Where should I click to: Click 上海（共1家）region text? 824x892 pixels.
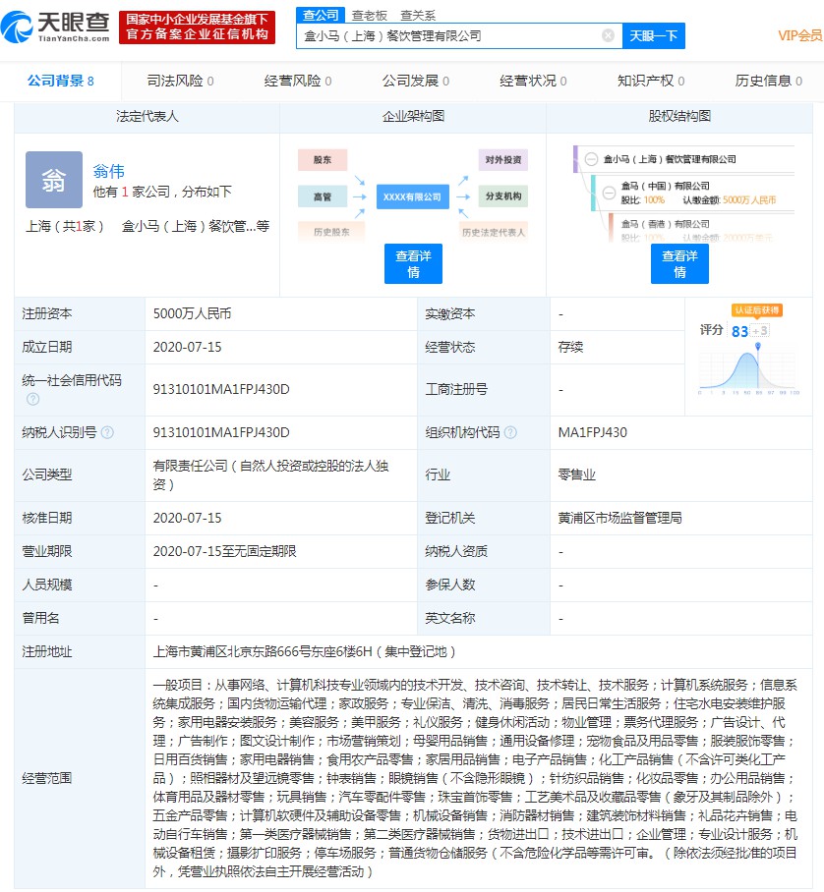(x=64, y=226)
